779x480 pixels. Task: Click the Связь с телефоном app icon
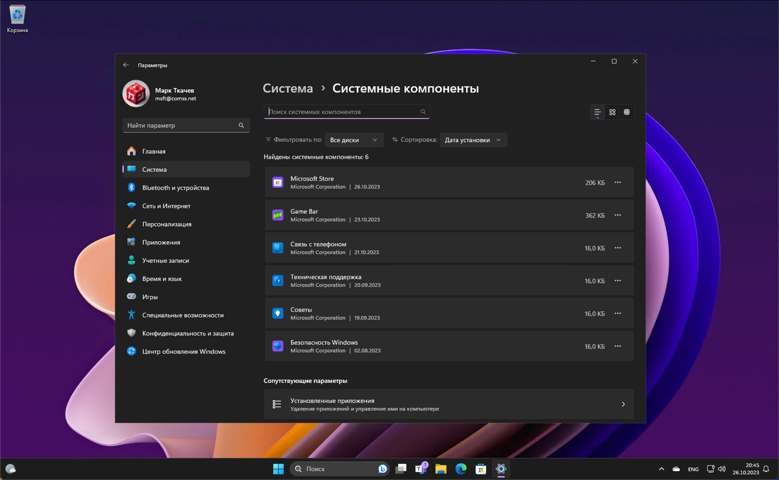coord(278,248)
